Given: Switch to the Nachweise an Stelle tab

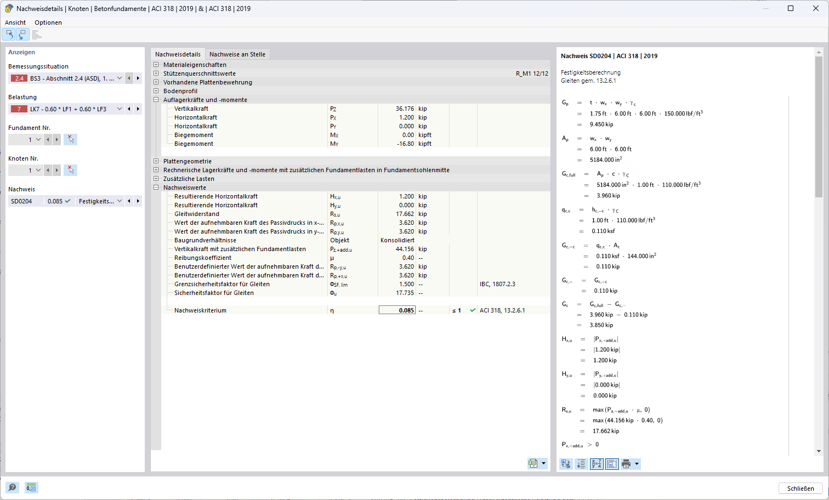Looking at the screenshot, I should (237, 54).
